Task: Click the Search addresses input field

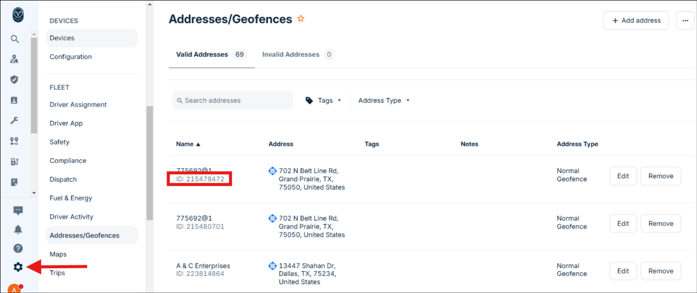Action: coord(233,100)
